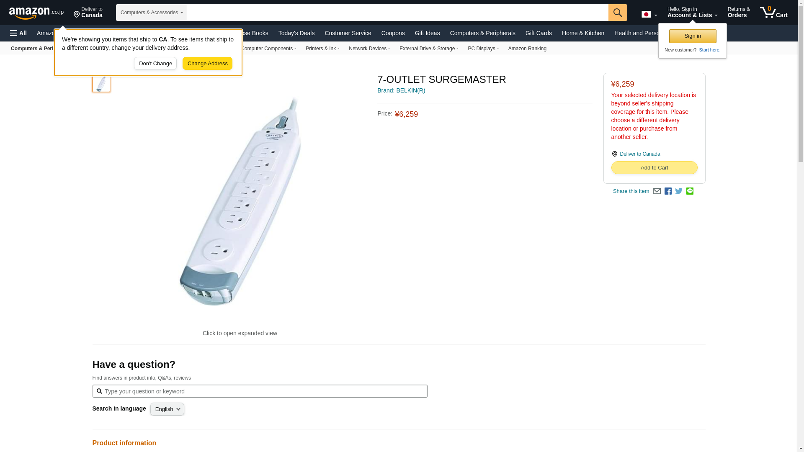Click the magnifying glass search button
This screenshot has width=804, height=452.
618,13
